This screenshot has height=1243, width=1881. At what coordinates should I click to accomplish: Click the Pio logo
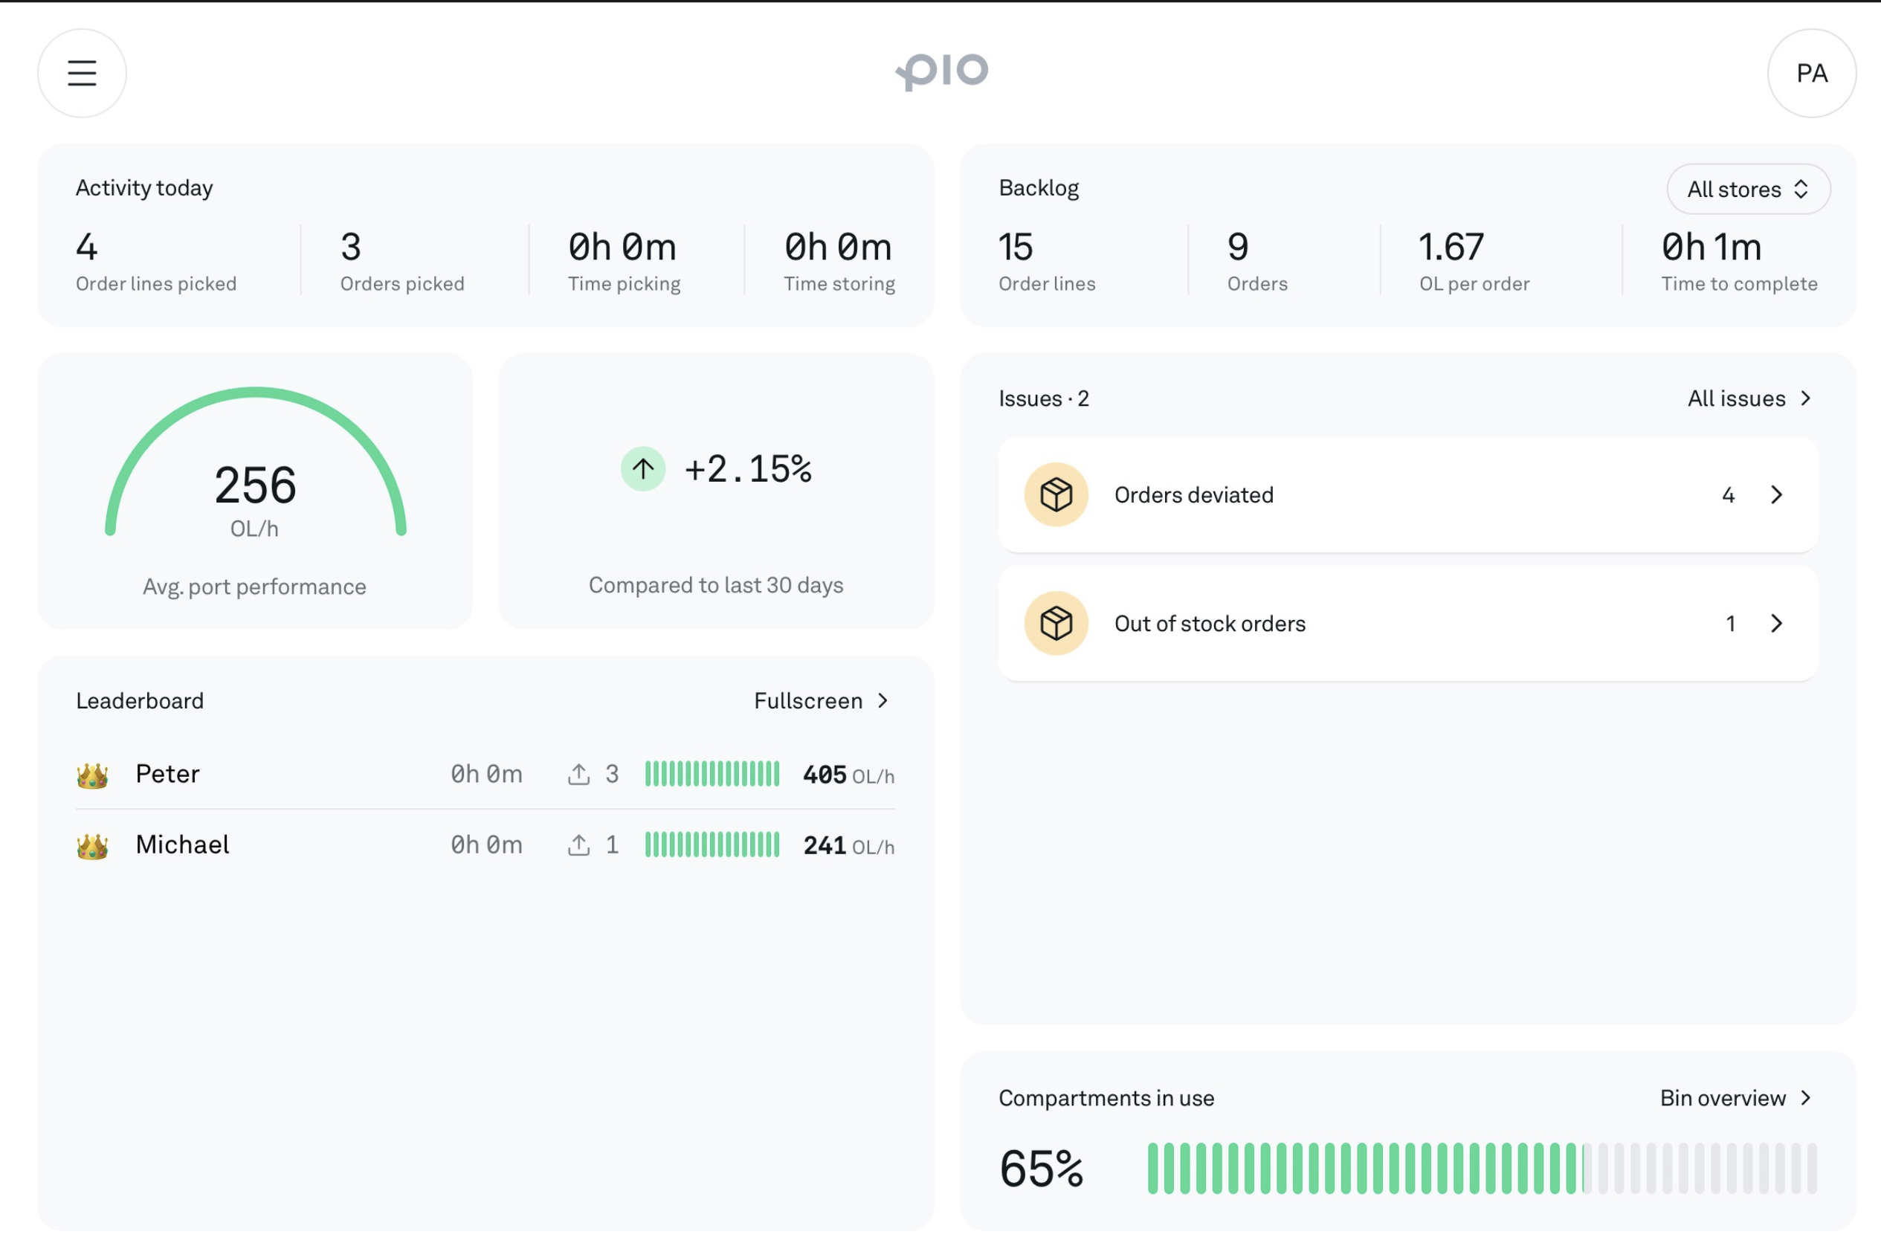pyautogui.click(x=942, y=72)
